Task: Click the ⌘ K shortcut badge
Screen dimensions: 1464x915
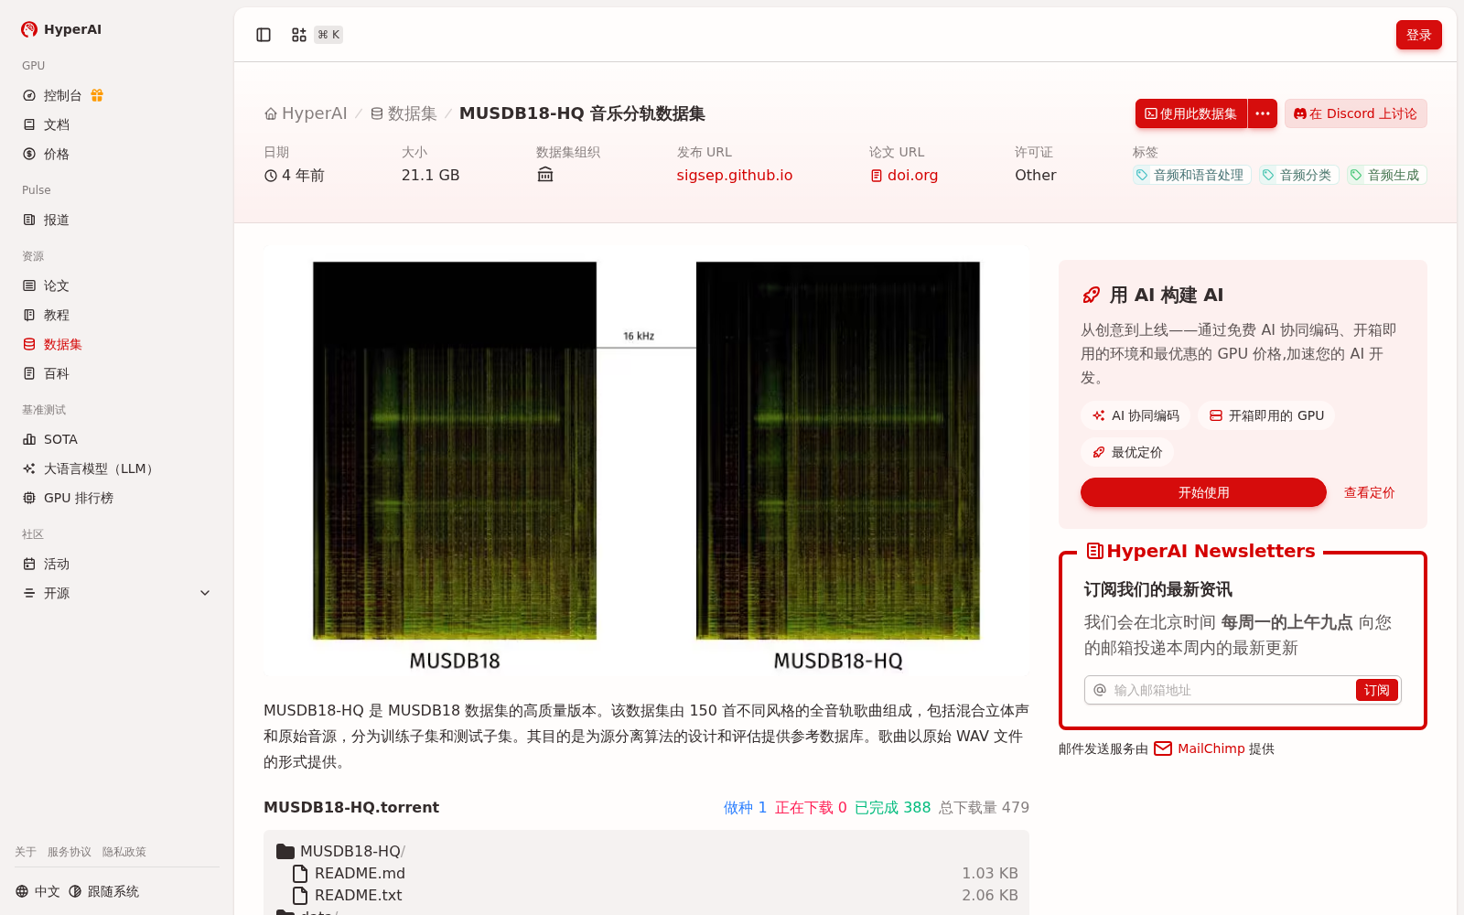Action: [328, 35]
